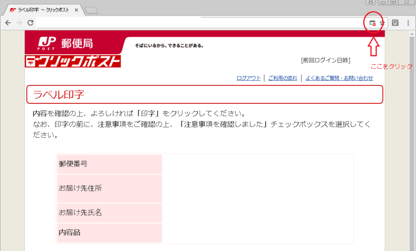Close the ラベル印字 browser tab
The width and height of the screenshot is (416, 251).
[x=77, y=10]
